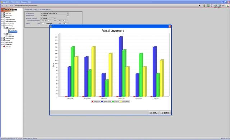230x140 pixels.
Task: Open the Periode indeling 'Per dag' dropdown
Action: (x=48, y=18)
